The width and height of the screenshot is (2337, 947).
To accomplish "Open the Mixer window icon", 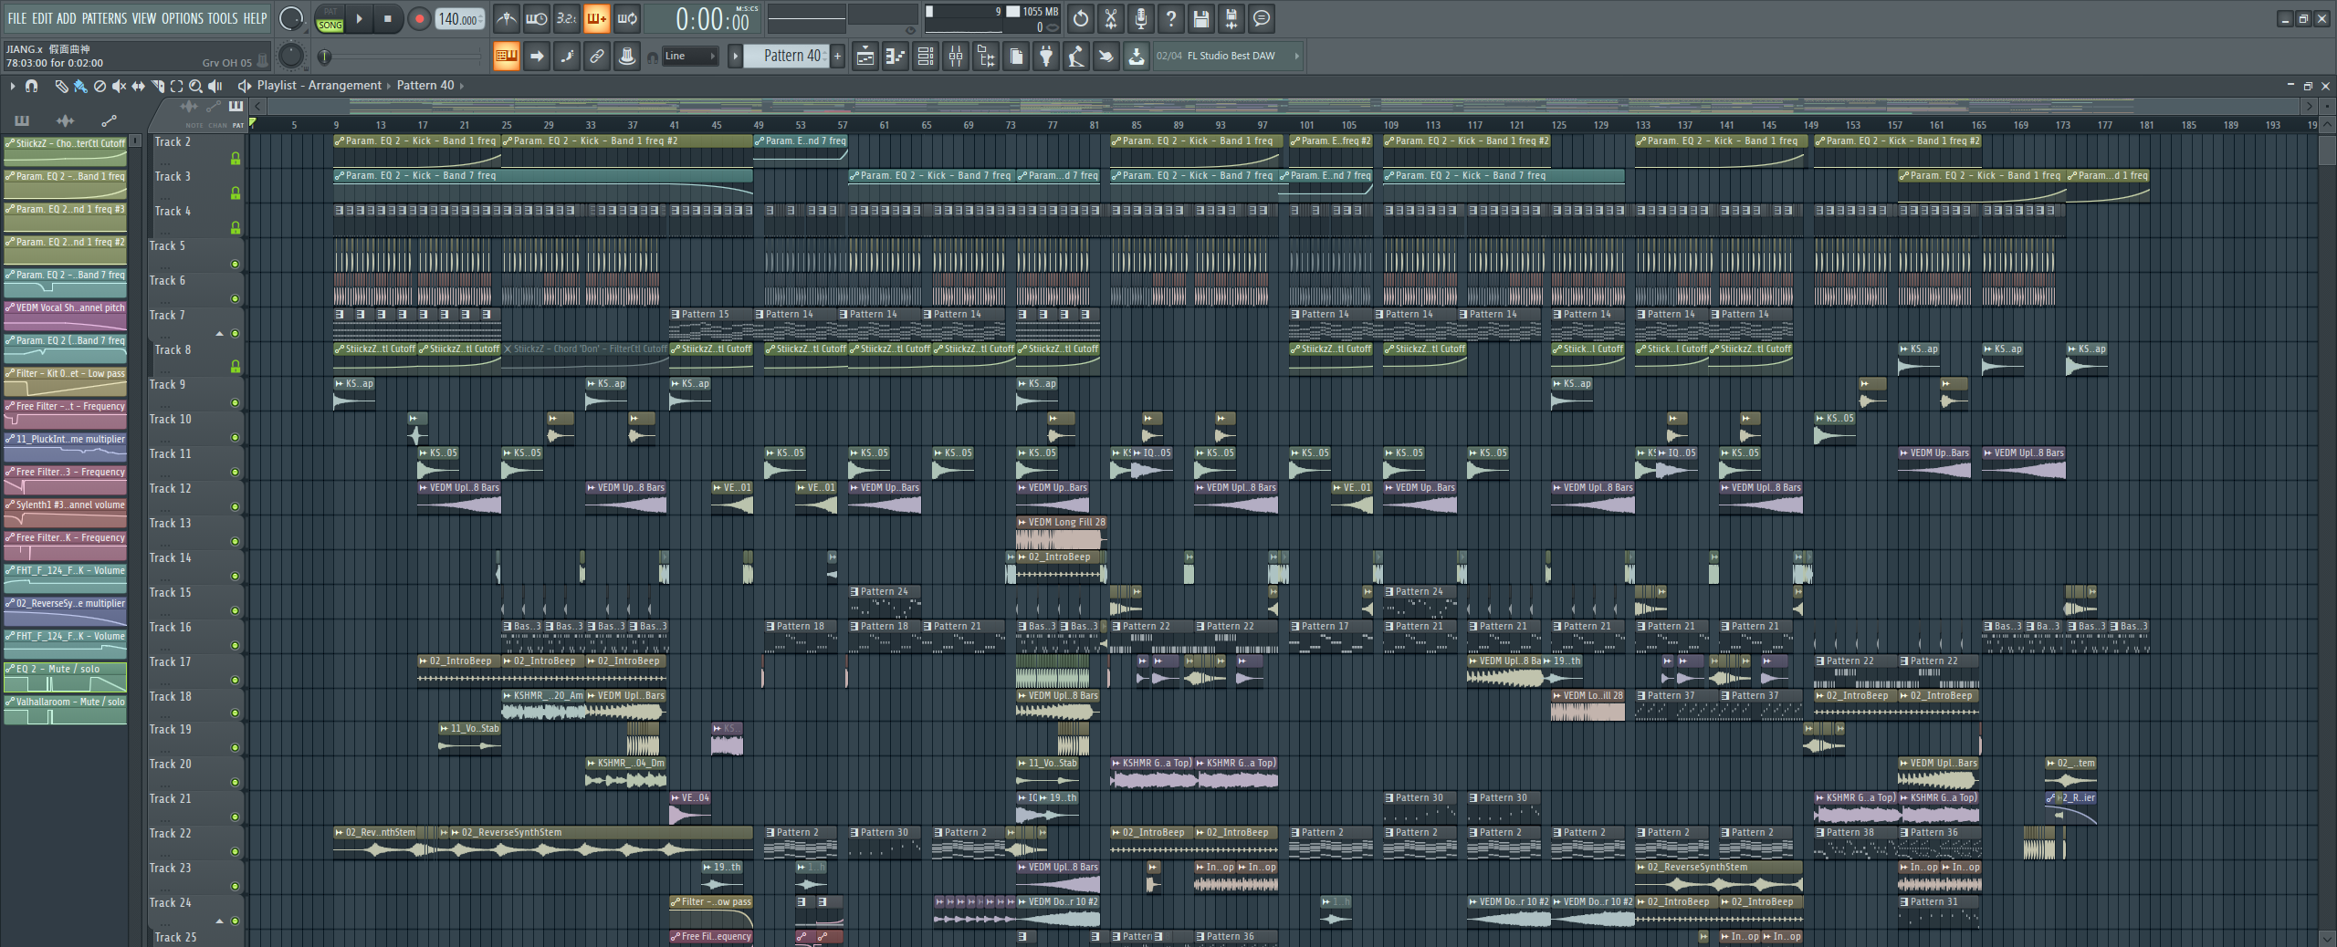I will click(x=956, y=57).
